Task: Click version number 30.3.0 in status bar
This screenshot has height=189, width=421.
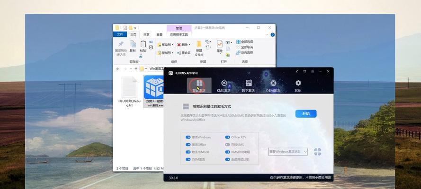Action: (173, 178)
